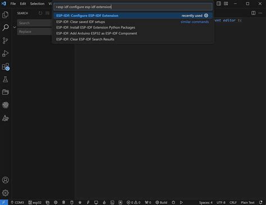Change esp32 target device in status bar
The height and width of the screenshot is (205, 266).
[x=35, y=202]
